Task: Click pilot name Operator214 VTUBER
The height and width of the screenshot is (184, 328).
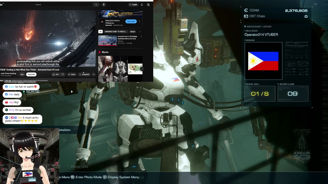Action: (x=261, y=34)
